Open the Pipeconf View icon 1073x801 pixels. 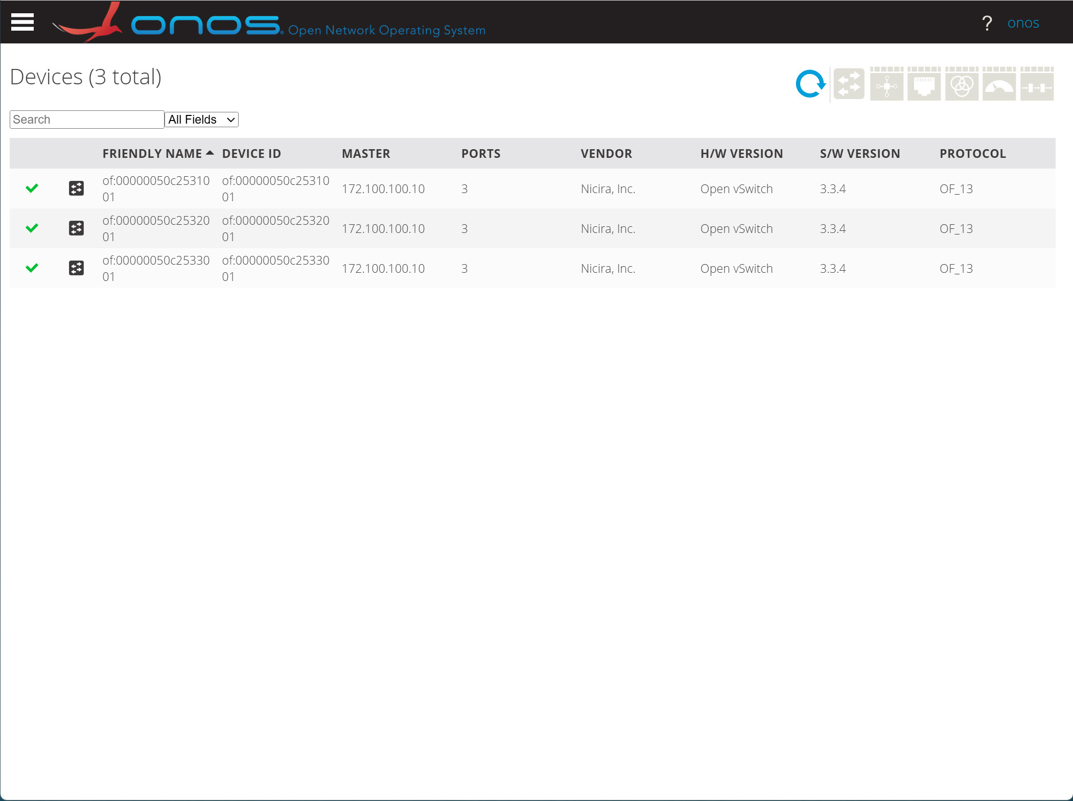click(x=1037, y=84)
